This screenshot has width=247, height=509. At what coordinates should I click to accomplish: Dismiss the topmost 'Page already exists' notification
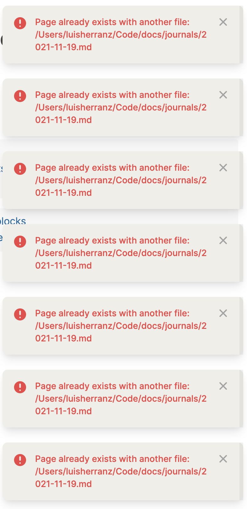[223, 22]
